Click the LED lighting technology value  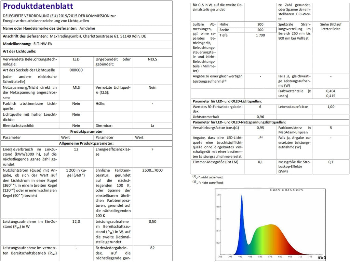(76, 59)
